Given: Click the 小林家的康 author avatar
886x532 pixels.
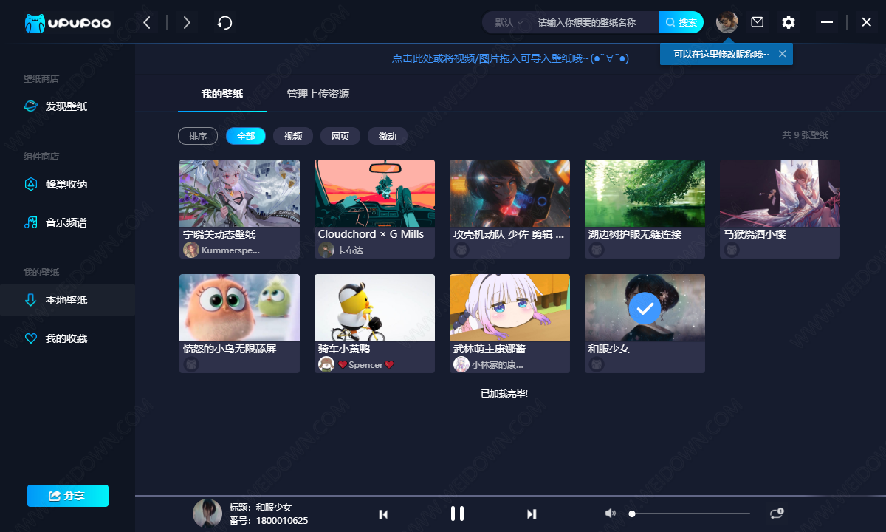Looking at the screenshot, I should click(461, 364).
